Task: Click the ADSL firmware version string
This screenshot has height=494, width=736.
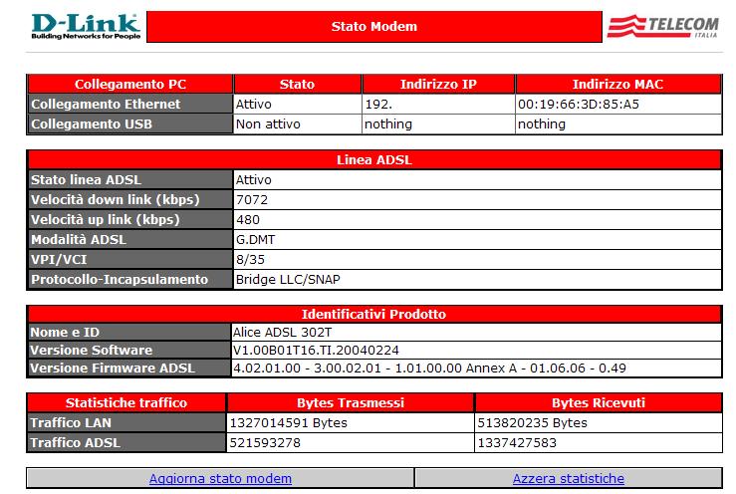Action: (x=429, y=368)
